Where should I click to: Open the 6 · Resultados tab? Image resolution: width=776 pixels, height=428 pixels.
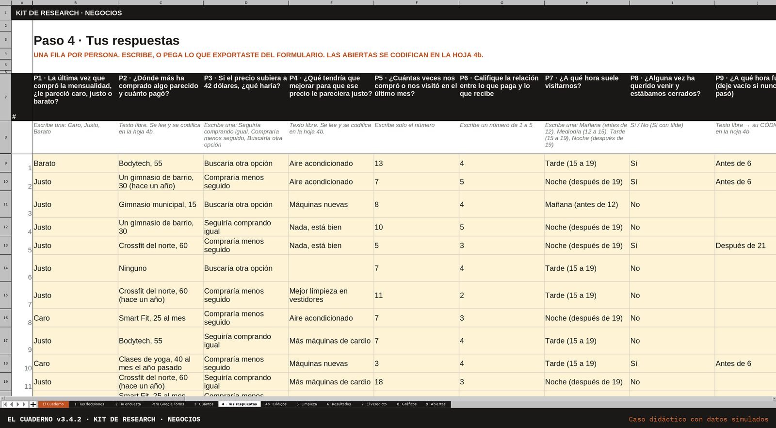click(x=339, y=404)
